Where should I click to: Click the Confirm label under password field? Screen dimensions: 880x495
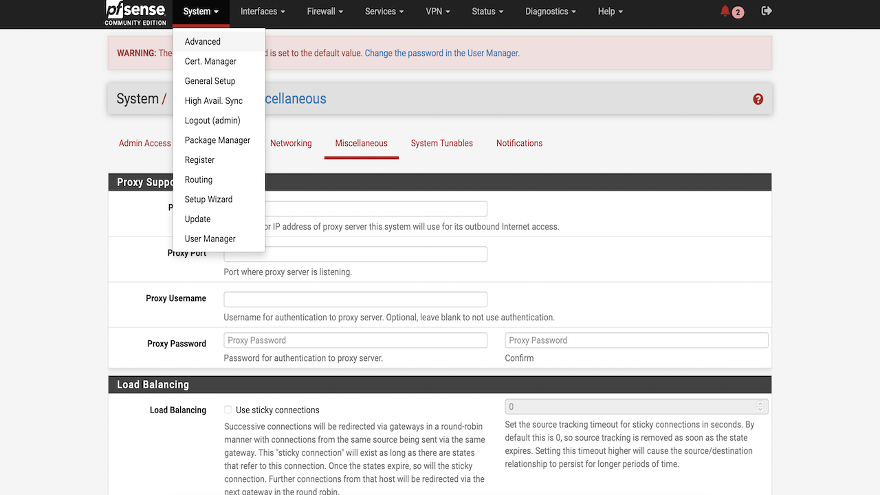click(519, 358)
